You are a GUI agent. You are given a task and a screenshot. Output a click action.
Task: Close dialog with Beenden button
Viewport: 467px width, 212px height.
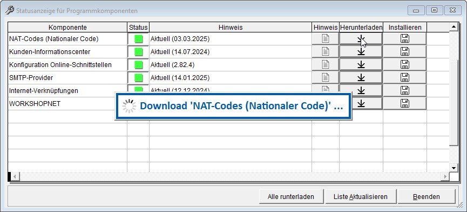tap(427, 197)
